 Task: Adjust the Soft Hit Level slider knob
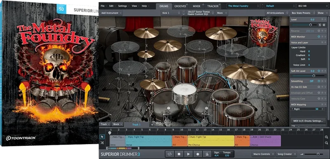(314, 76)
